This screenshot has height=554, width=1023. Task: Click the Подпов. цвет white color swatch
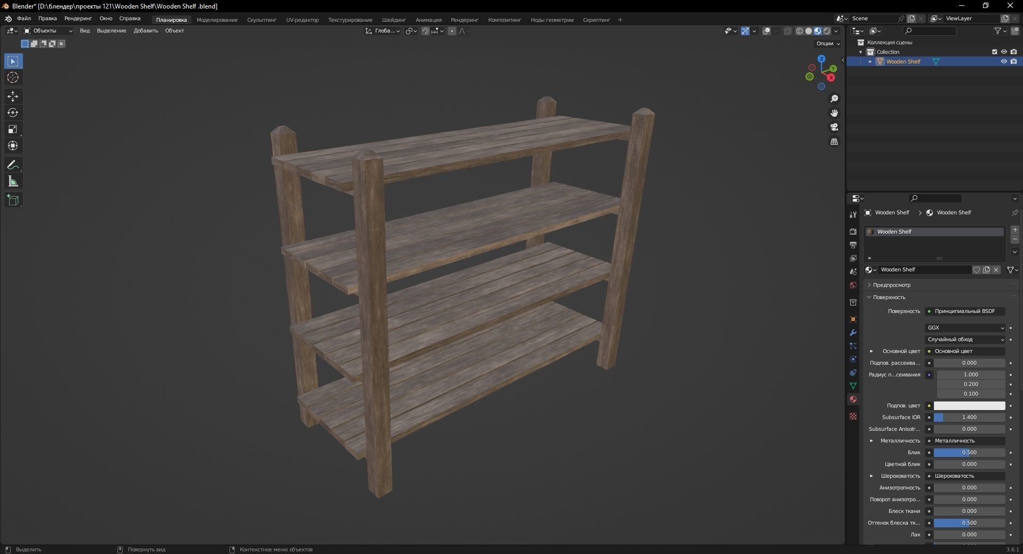[969, 406]
